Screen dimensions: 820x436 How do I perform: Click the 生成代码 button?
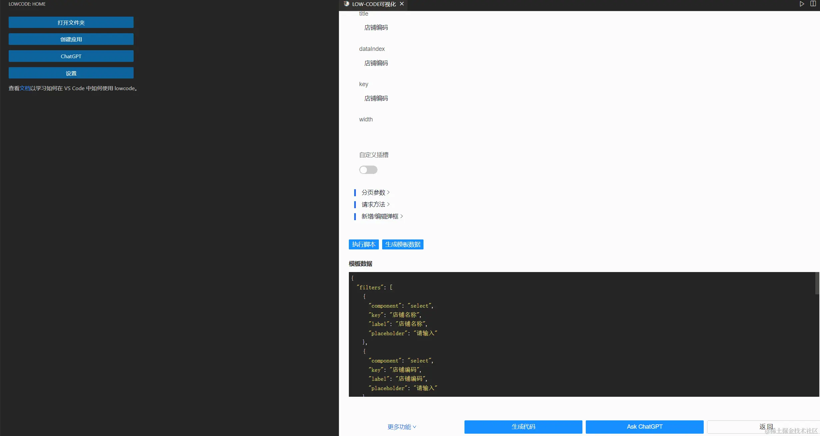[x=523, y=427]
